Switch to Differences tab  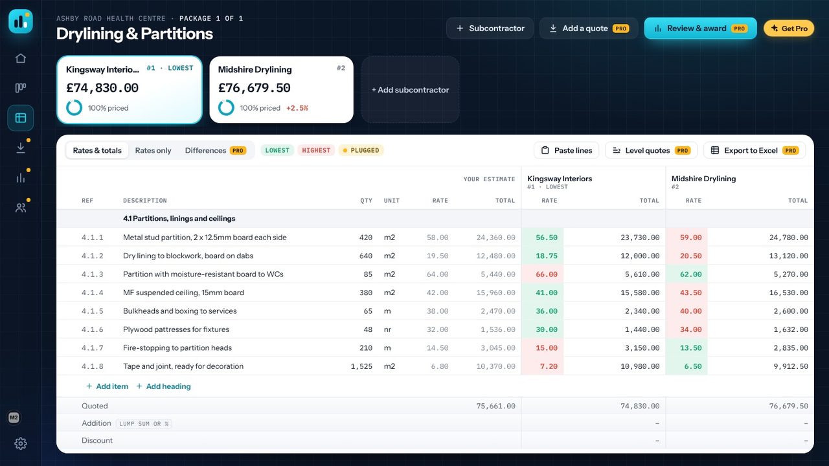[216, 150]
